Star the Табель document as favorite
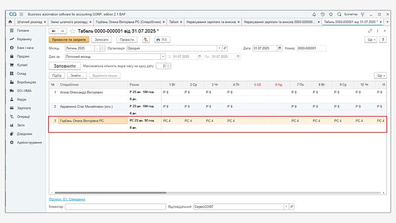396x223 pixels. click(x=73, y=31)
